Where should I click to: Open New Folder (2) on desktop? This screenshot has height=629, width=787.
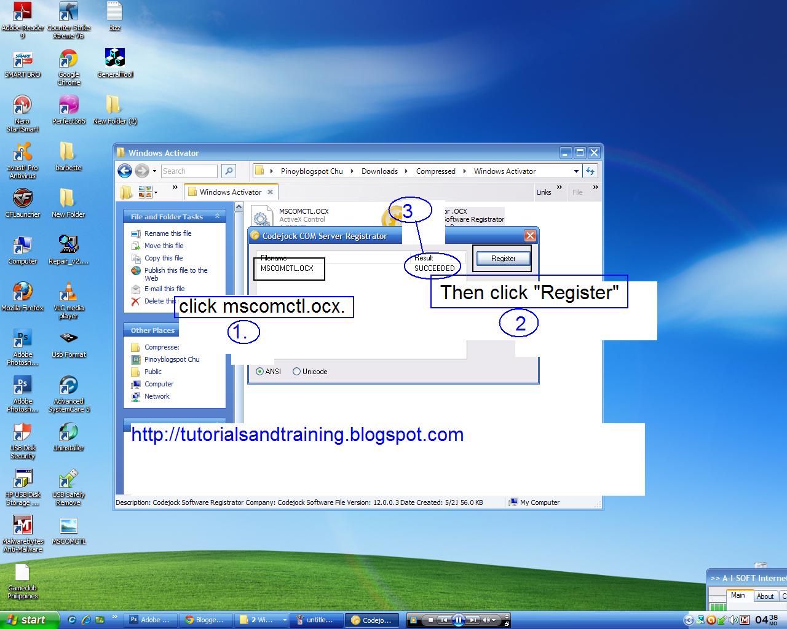click(115, 111)
